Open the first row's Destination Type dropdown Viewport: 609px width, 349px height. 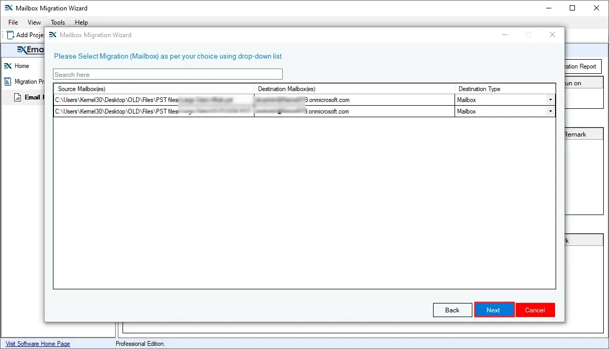pos(550,100)
